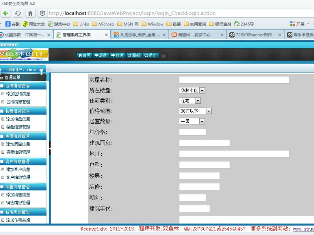Image resolution: width=314 pixels, height=235 pixels.
Task: Open the 银行金融 bookmark folder
Action: (x=220, y=24)
